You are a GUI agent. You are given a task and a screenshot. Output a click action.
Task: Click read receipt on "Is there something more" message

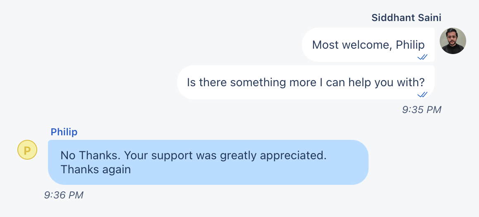422,94
